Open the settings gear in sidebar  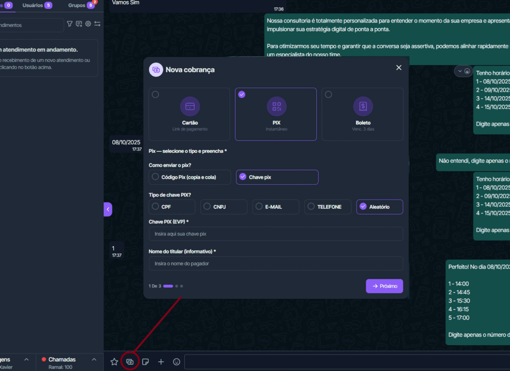click(88, 24)
